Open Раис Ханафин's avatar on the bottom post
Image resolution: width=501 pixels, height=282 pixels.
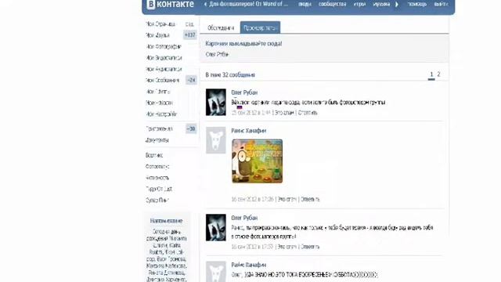point(216,272)
